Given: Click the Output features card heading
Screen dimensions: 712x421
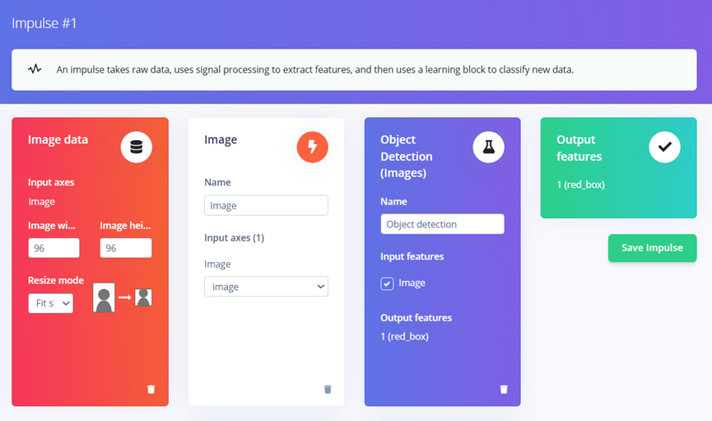Looking at the screenshot, I should click(579, 148).
